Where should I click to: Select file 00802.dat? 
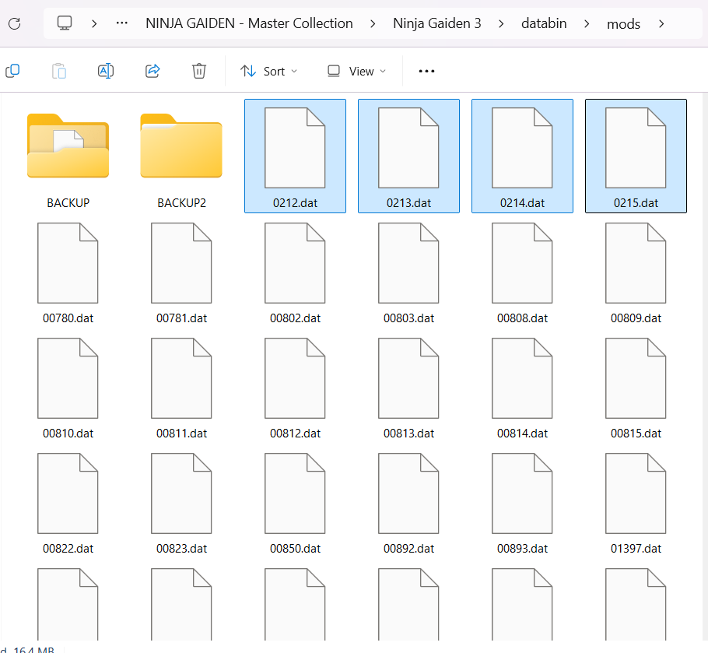coord(296,272)
